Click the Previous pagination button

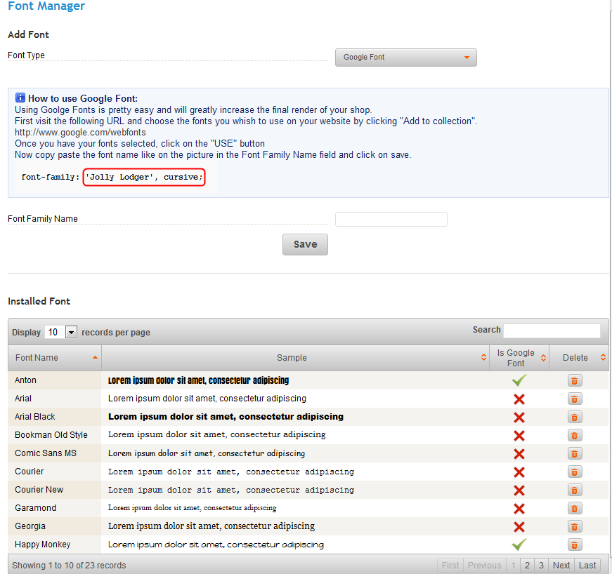[x=484, y=566]
